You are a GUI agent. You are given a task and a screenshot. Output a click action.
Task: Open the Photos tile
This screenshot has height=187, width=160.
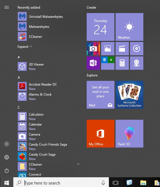[x=108, y=49]
